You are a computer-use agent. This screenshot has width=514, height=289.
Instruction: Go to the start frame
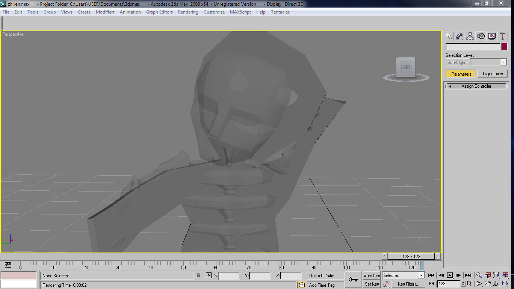click(x=431, y=275)
